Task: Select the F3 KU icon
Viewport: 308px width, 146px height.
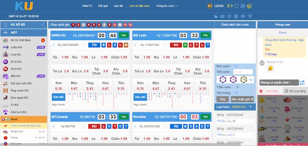Action: pyautogui.click(x=5, y=105)
